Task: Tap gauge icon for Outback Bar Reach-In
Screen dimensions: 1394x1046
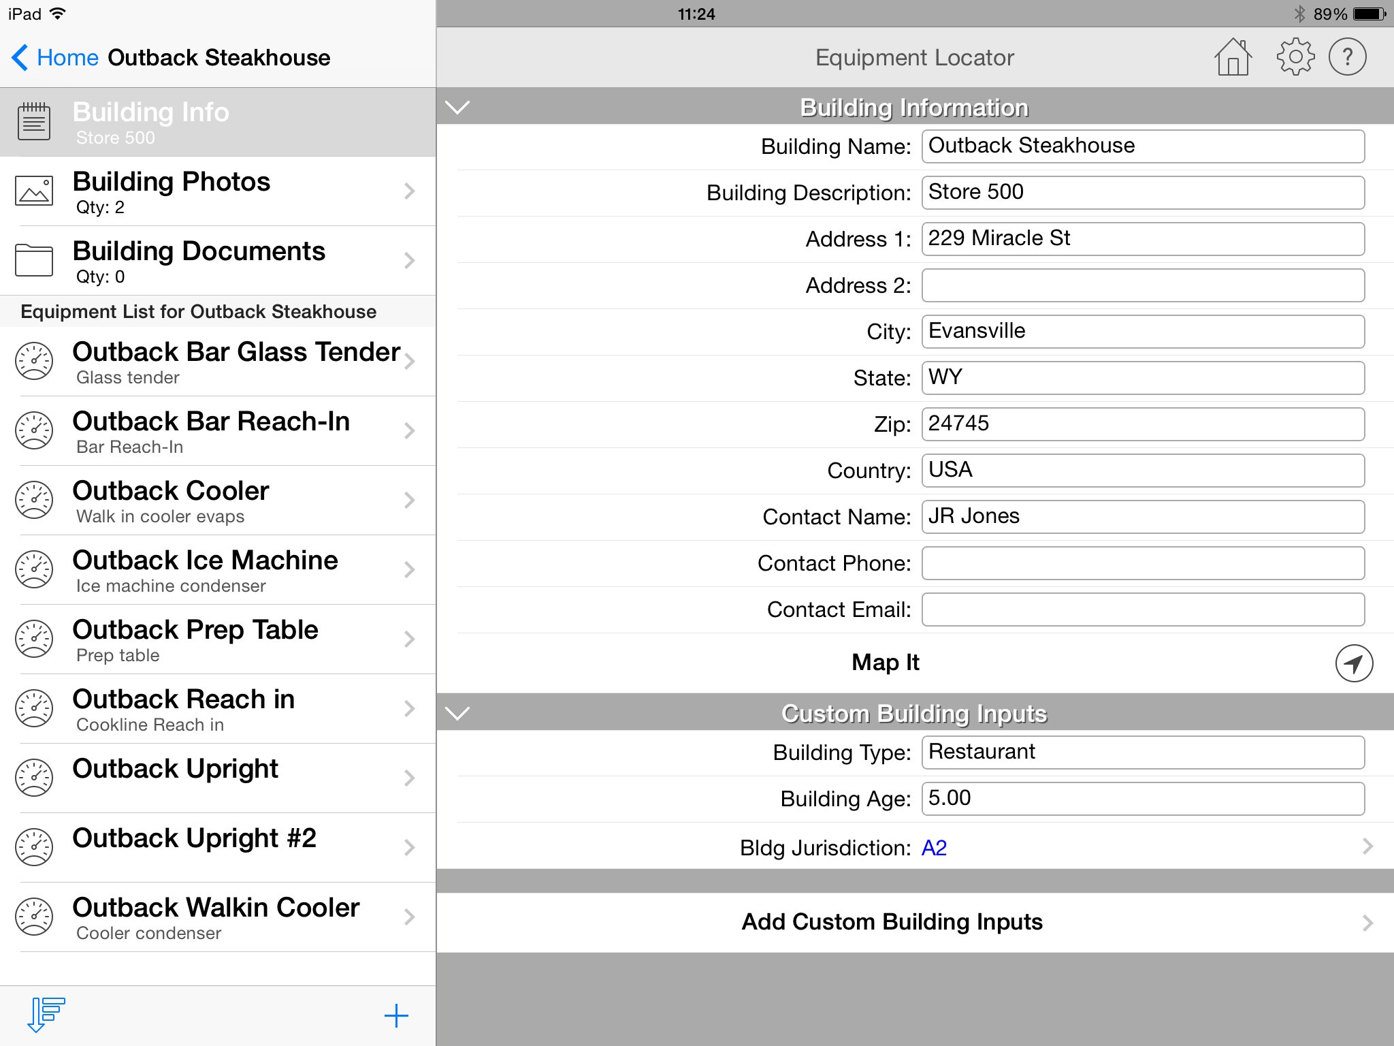Action: pos(34,431)
